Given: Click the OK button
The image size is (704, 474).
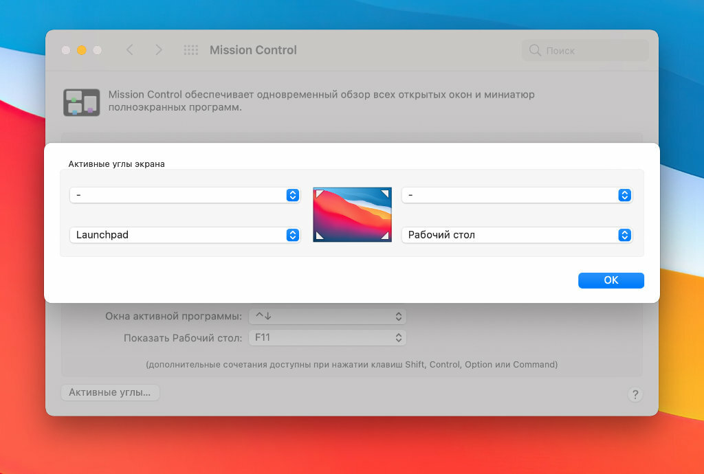Looking at the screenshot, I should [611, 280].
